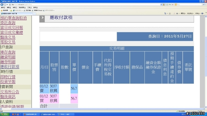Open the 庫存查詢 sidebar link
The image size is (207, 116).
click(x=8, y=52)
